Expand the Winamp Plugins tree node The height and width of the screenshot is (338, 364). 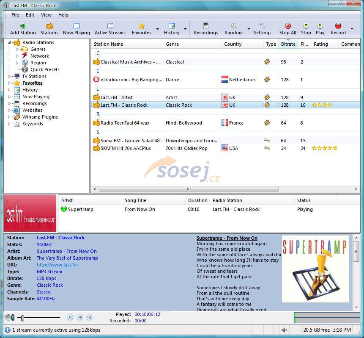[x=9, y=117]
